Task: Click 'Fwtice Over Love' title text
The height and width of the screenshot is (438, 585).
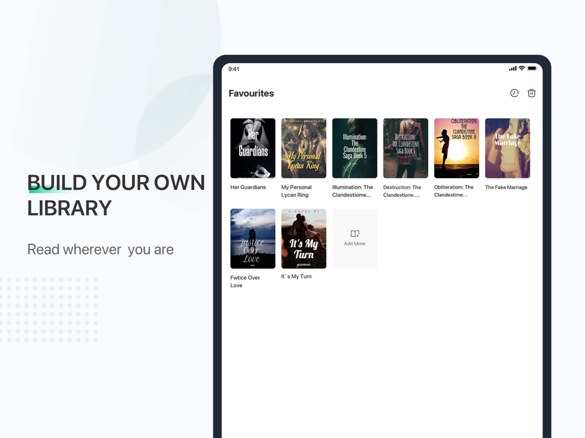Action: tap(245, 281)
